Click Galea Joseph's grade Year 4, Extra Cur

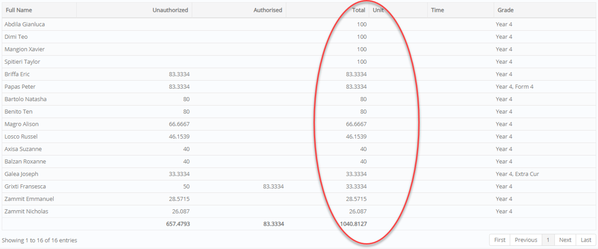[517, 174]
